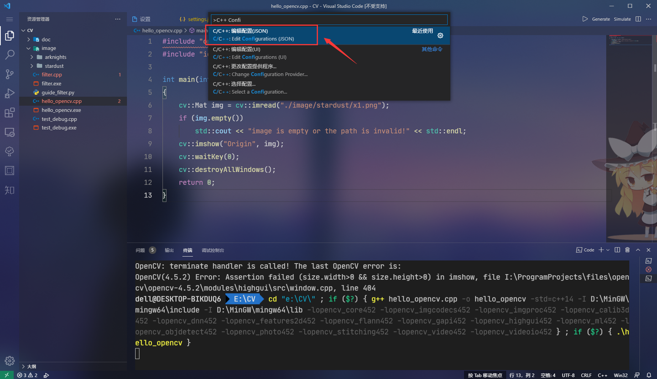The image size is (657, 379).
Task: Maximize the terminal panel with chevron
Action: (638, 250)
